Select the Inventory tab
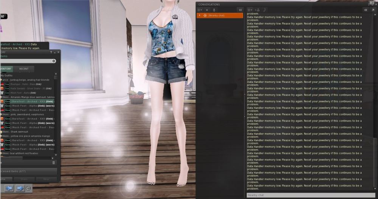Screen dimensions: 378x199 [6, 69]
